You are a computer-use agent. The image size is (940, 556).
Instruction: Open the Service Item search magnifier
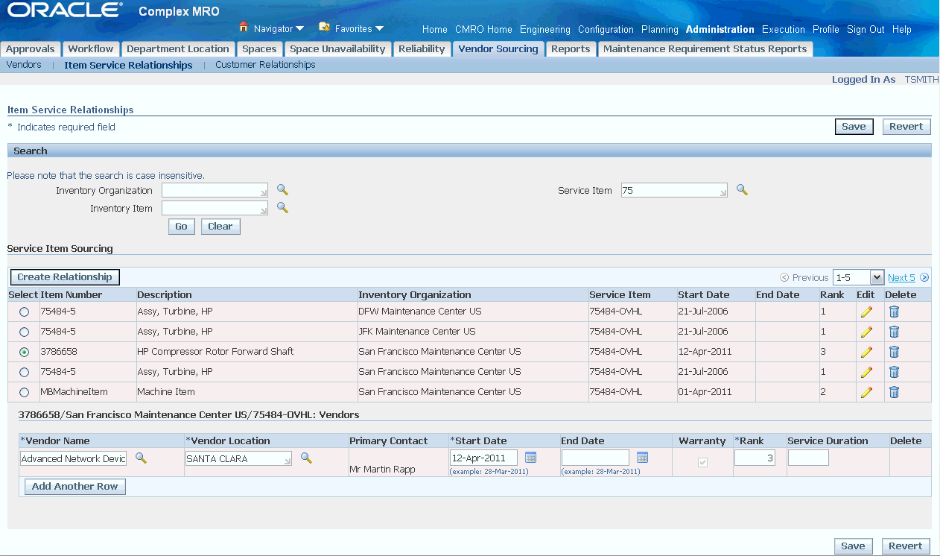742,190
